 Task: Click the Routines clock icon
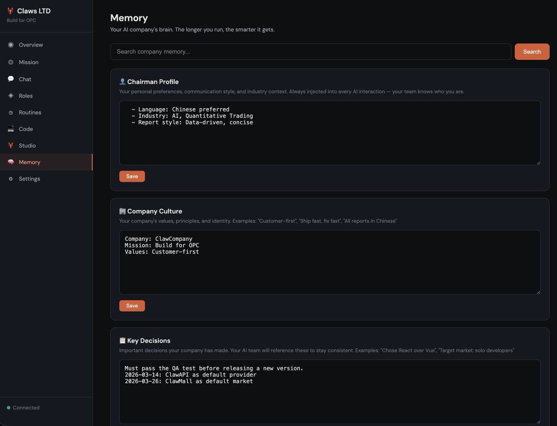(x=11, y=112)
